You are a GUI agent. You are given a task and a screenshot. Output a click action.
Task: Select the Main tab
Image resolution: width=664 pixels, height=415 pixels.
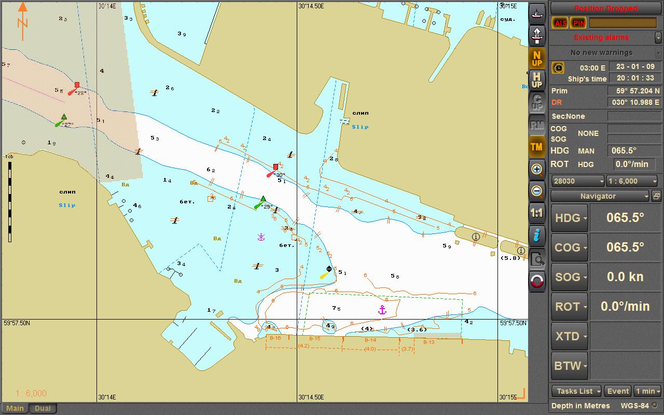click(x=15, y=408)
